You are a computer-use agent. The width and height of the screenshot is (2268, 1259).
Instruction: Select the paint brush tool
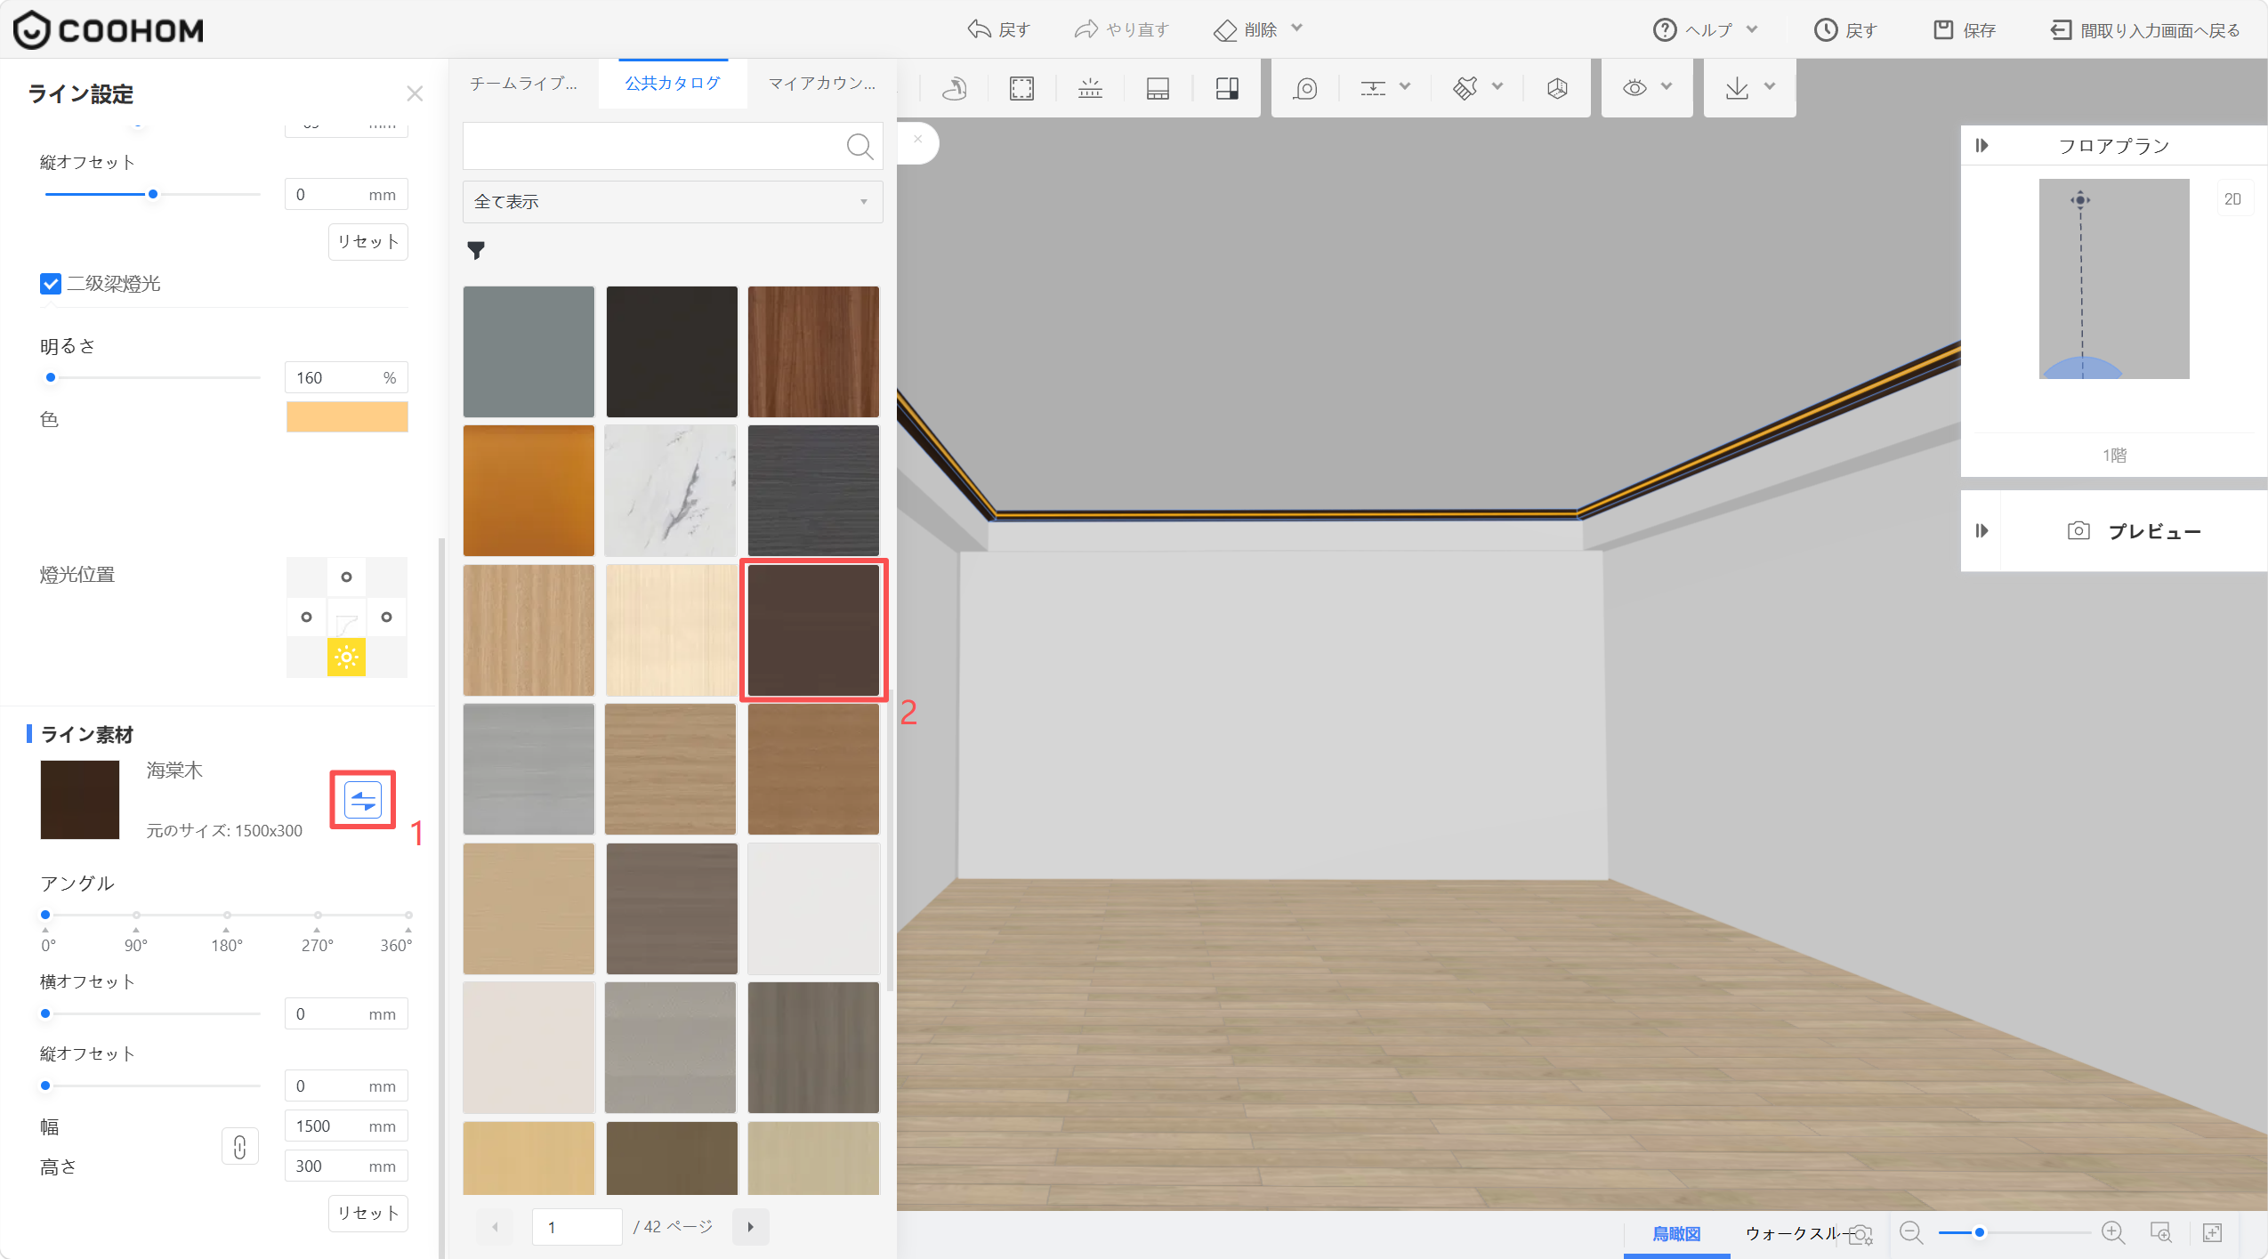pyautogui.click(x=1465, y=88)
